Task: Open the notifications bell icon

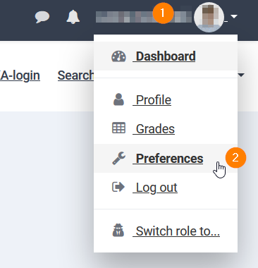Action: tap(73, 17)
